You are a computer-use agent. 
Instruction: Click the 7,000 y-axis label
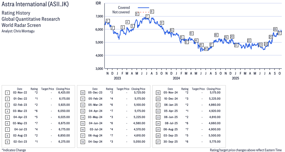(99, 16)
